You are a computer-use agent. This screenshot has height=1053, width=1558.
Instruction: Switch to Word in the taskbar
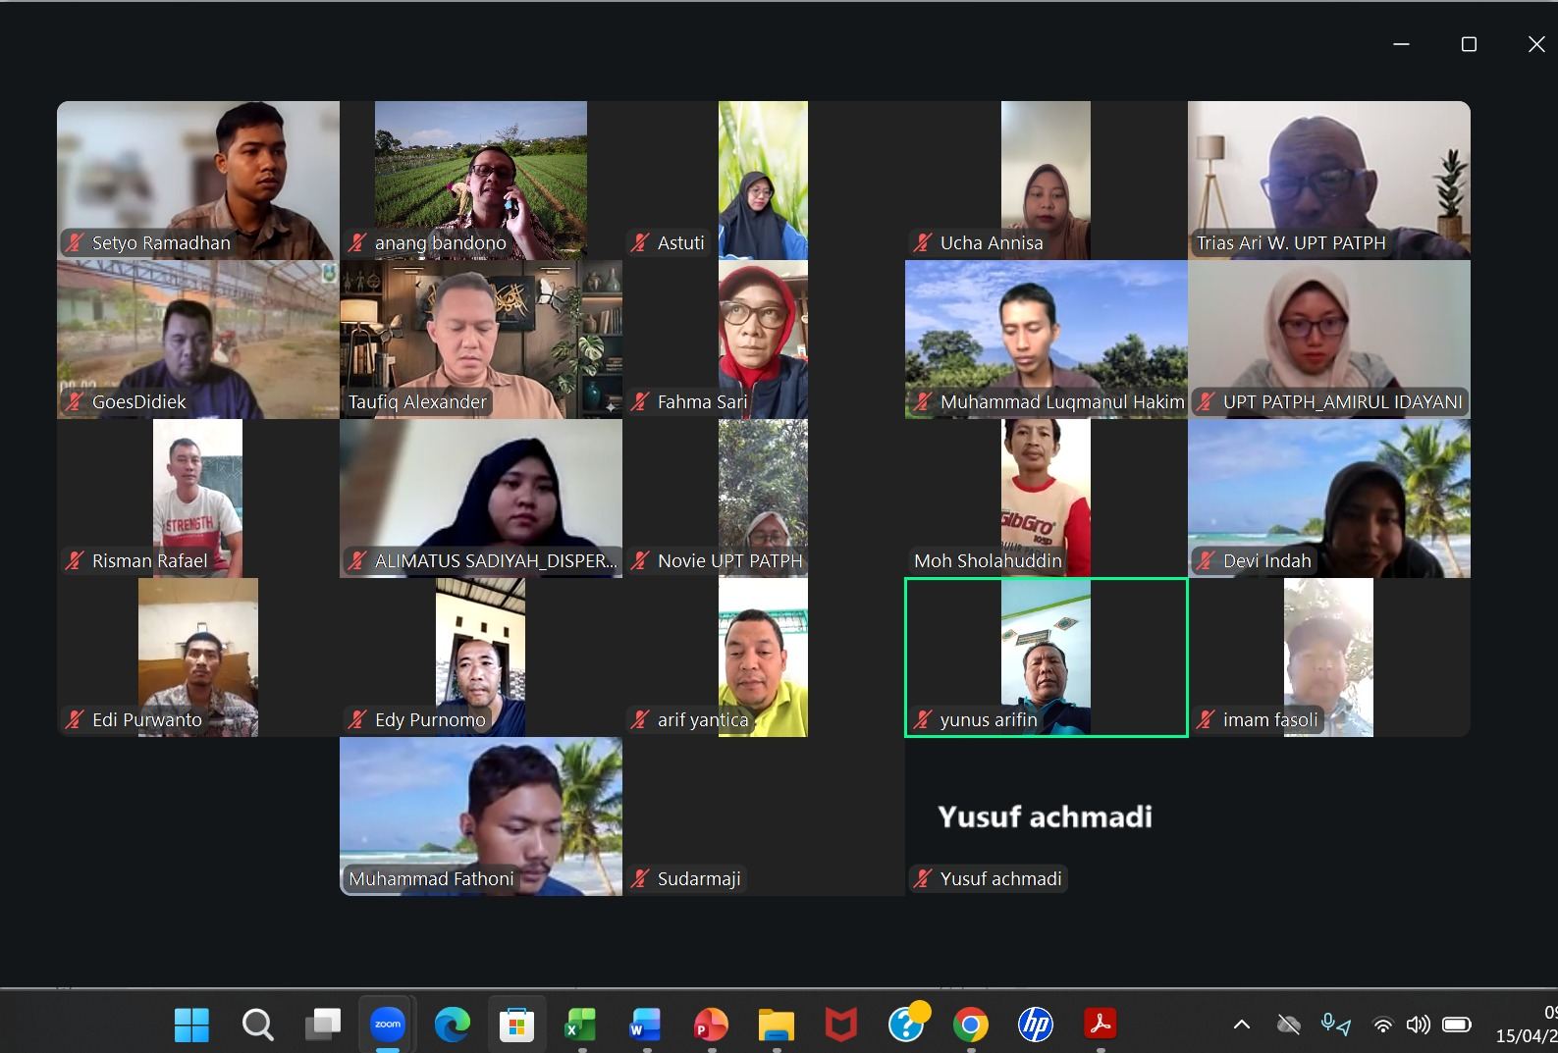pyautogui.click(x=645, y=1025)
